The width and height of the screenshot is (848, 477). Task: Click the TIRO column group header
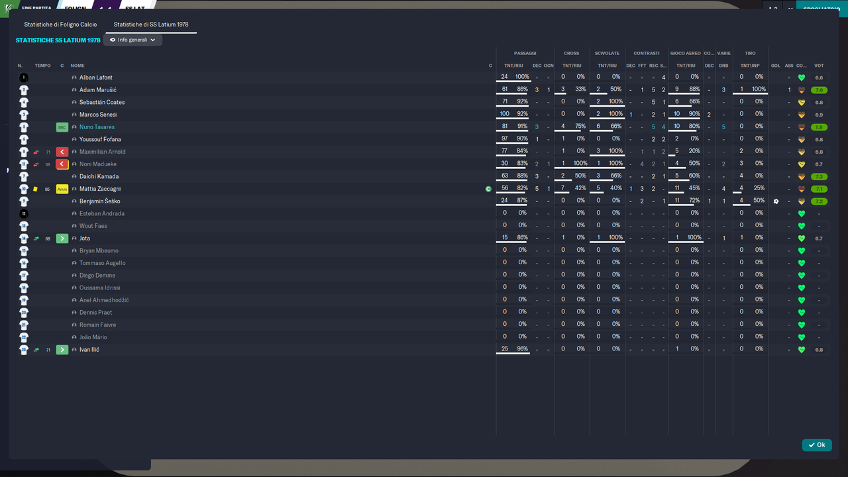point(750,53)
